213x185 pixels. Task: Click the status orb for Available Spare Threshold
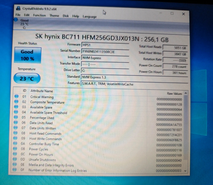click(x=16, y=112)
